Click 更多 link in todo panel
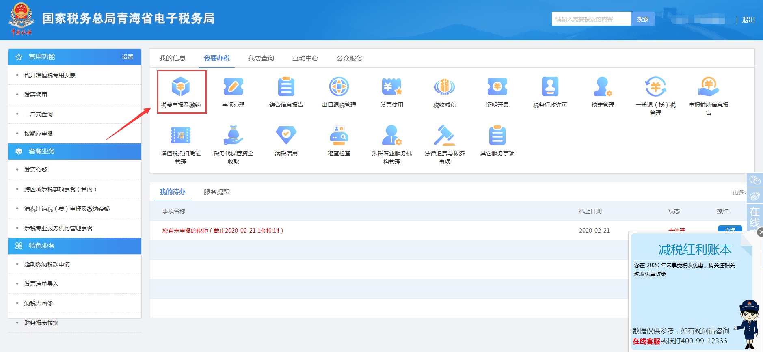The width and height of the screenshot is (763, 352). point(739,192)
